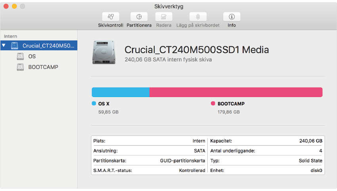Click the pink BOOTCAMP legend dot
Image resolution: width=337 pixels, height=191 pixels.
point(213,103)
